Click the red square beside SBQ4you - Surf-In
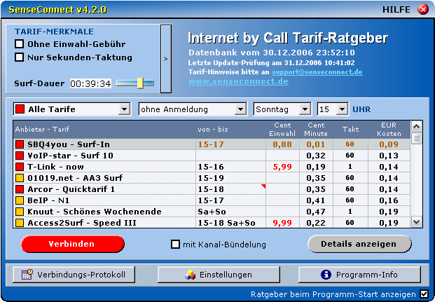This screenshot has width=435, height=302. click(20, 144)
